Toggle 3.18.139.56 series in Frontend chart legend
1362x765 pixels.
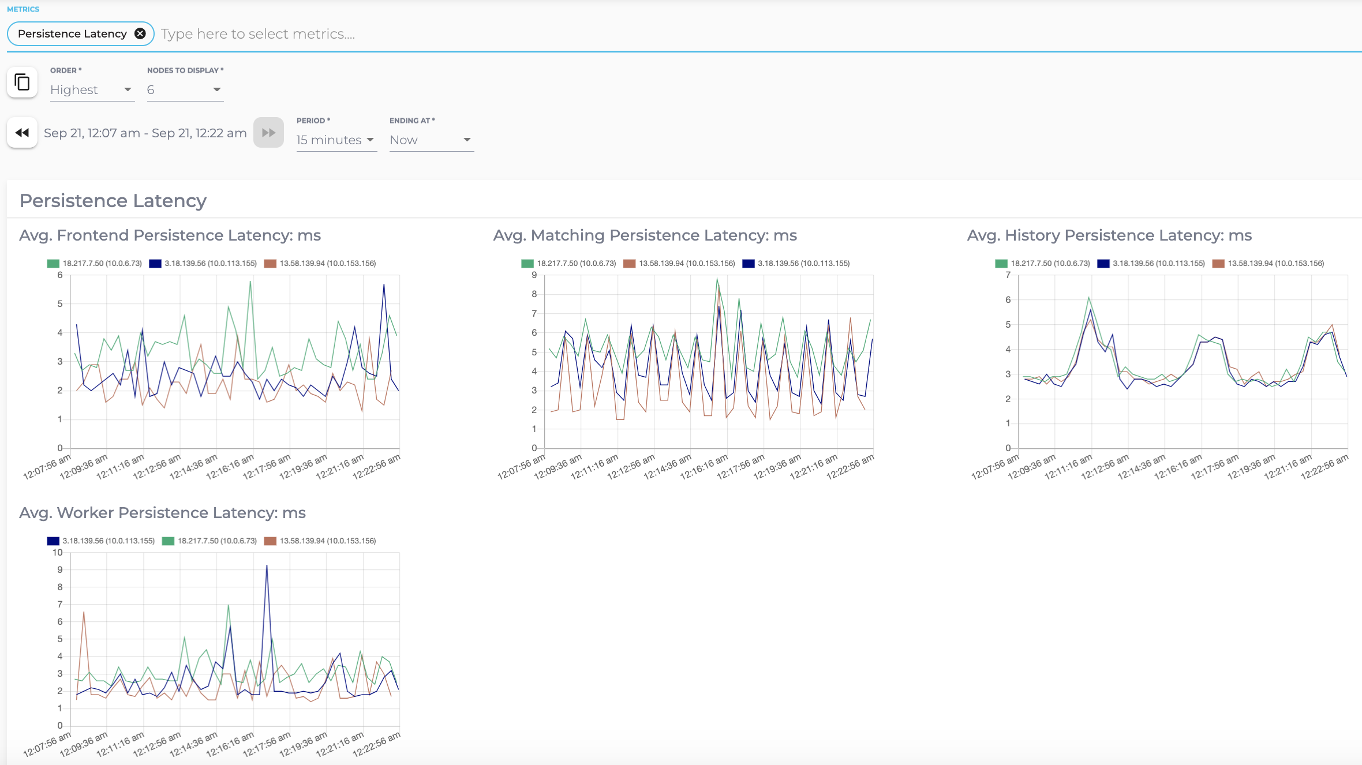click(x=210, y=264)
